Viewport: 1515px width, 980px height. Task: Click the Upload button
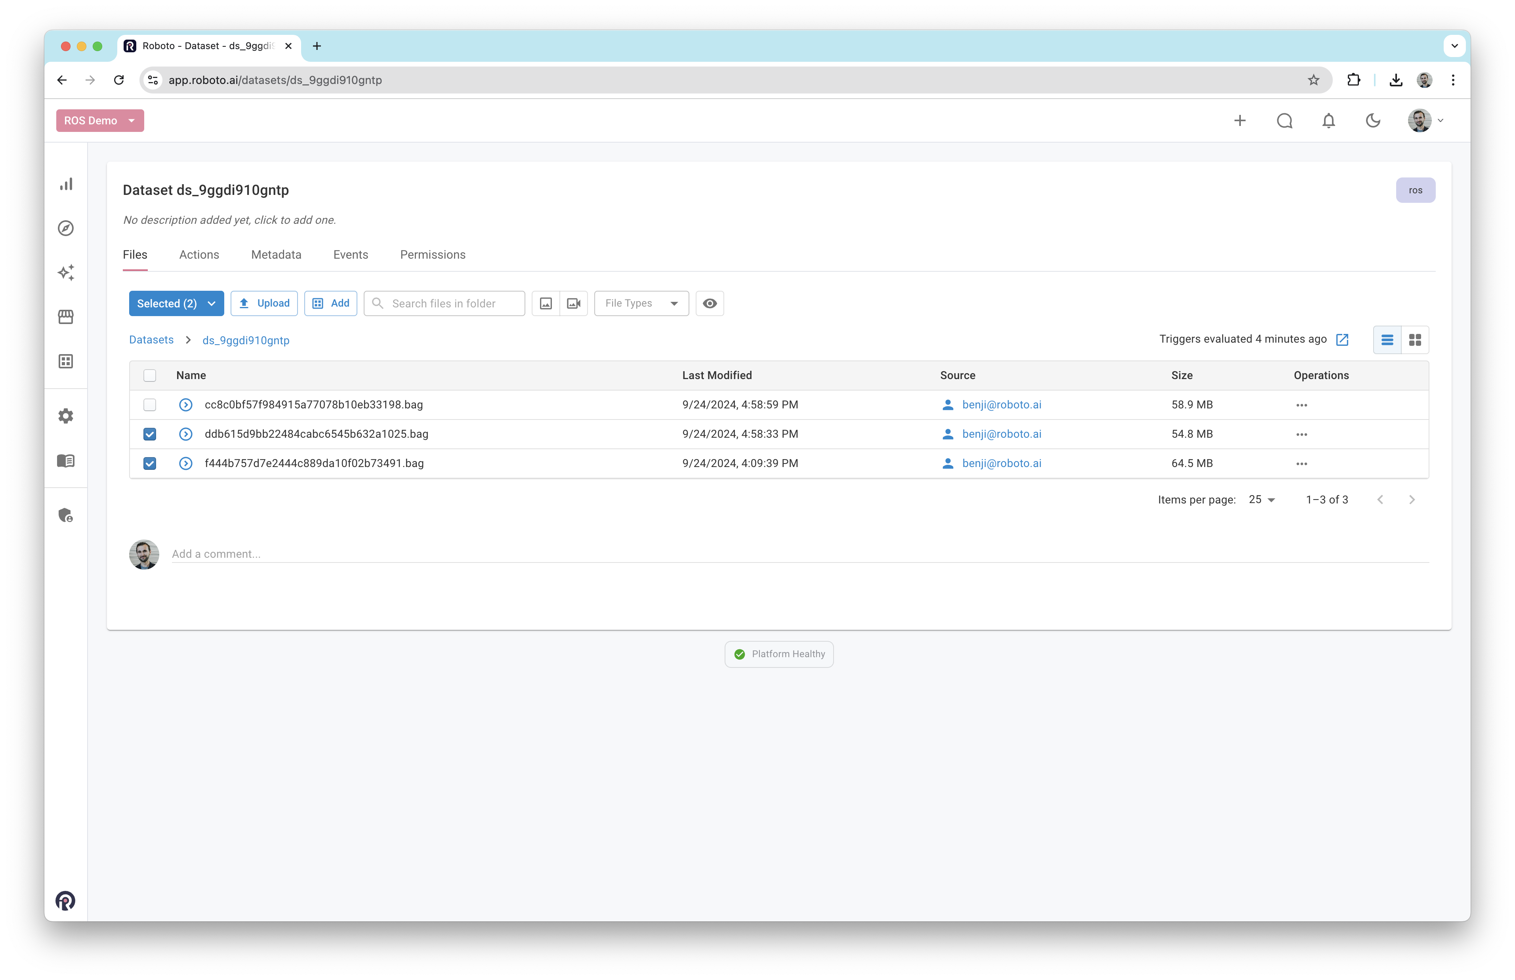(x=264, y=303)
